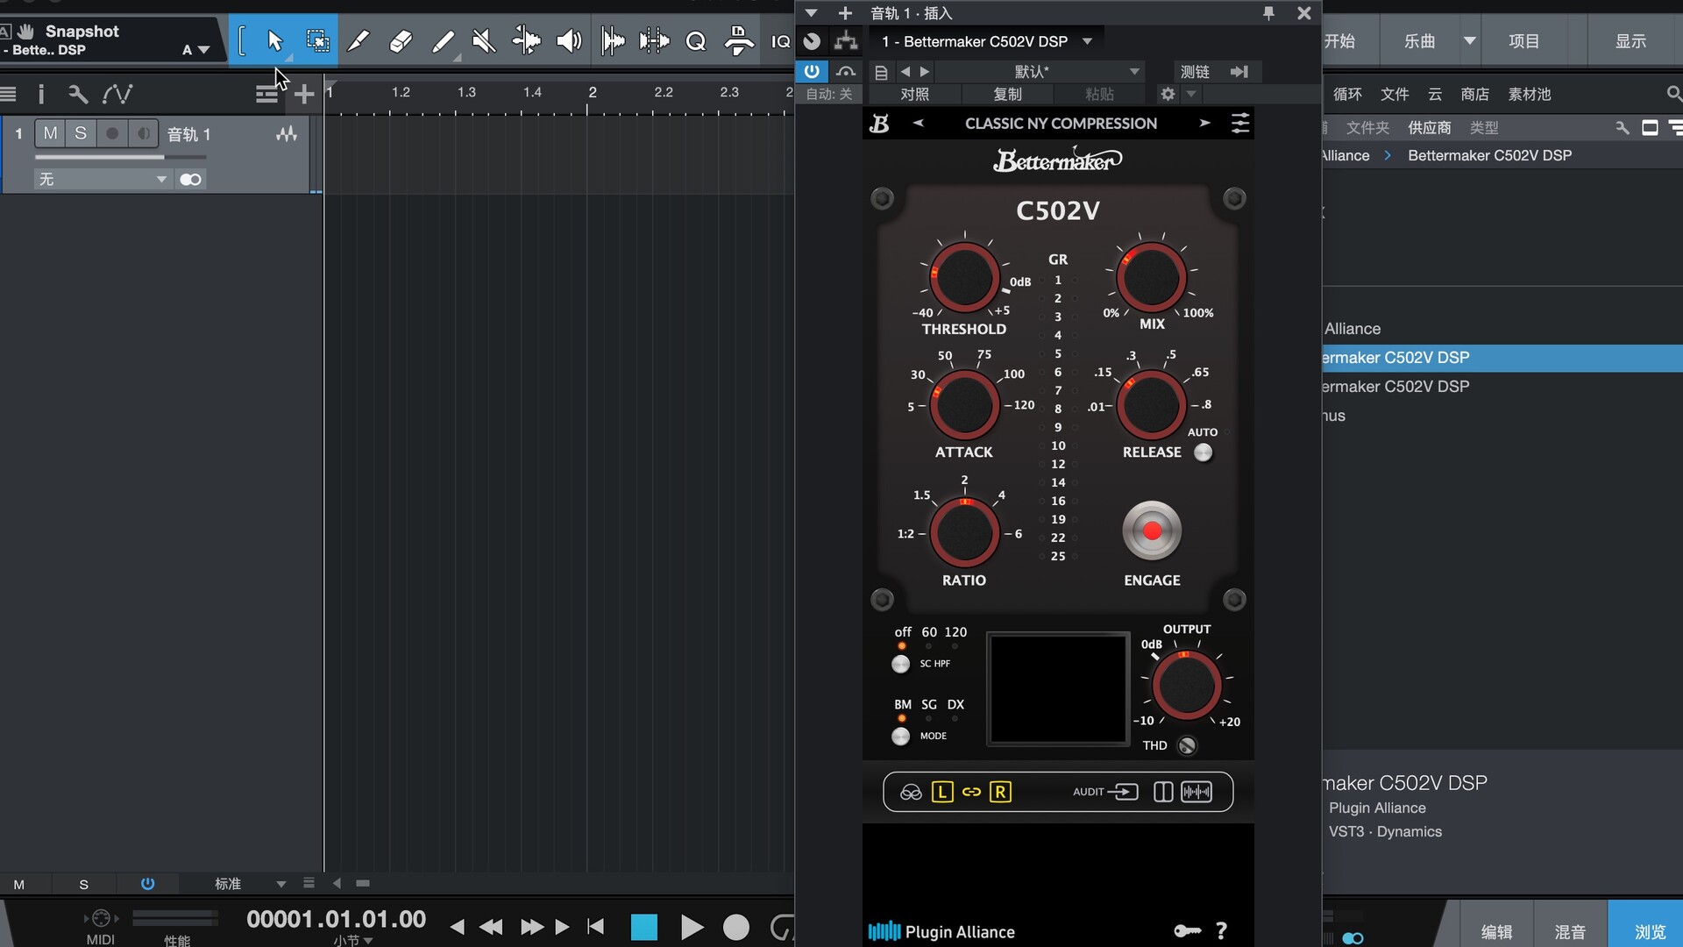This screenshot has height=947, width=1683.
Task: Open track inspector info icon
Action: [41, 94]
